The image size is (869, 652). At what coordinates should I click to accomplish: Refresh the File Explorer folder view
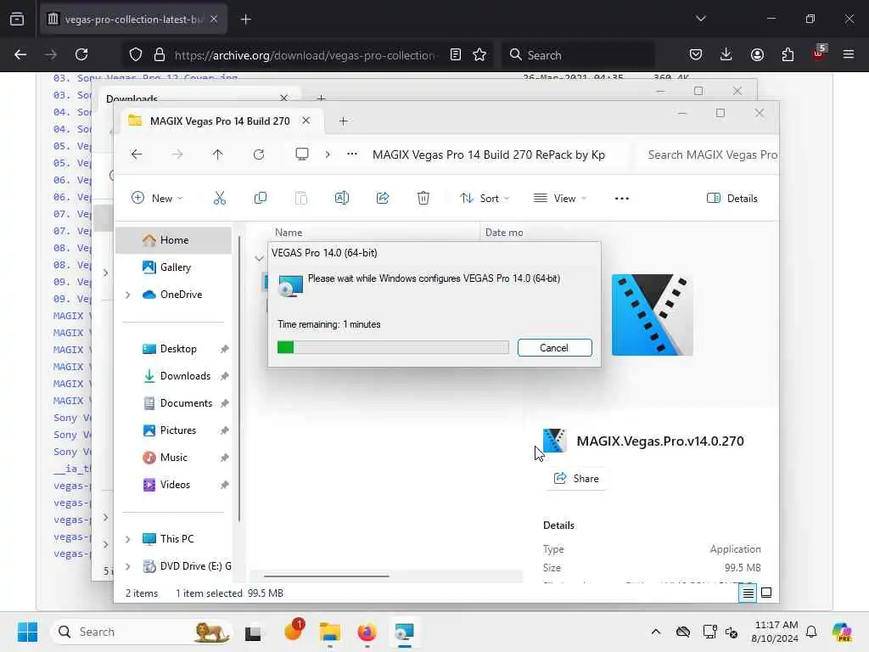[x=259, y=155]
